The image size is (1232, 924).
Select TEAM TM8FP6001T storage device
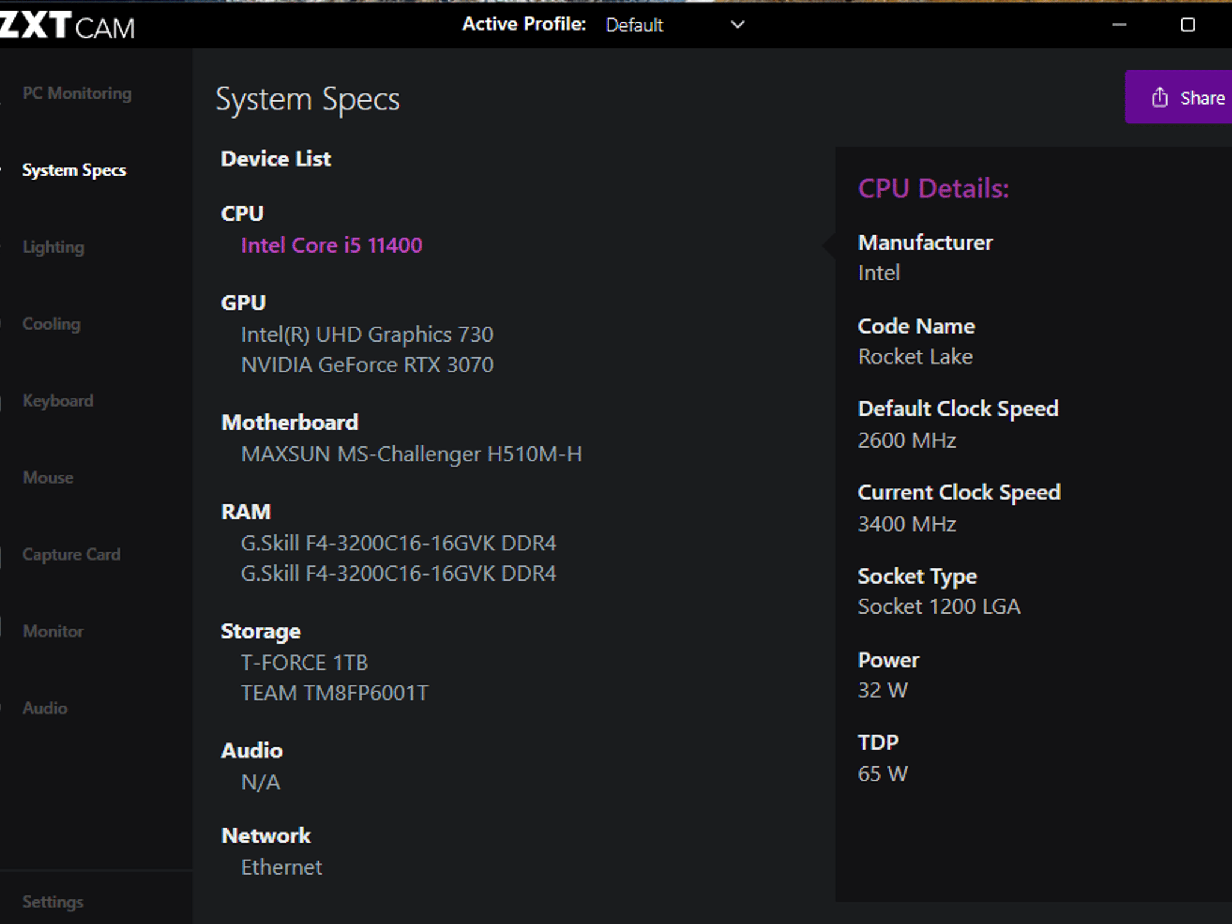point(334,693)
